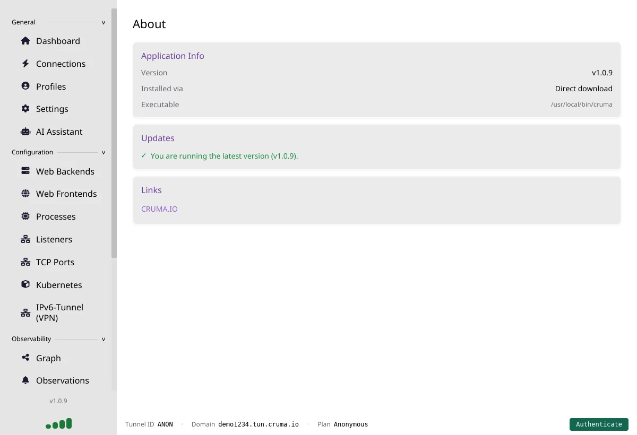Viewport: 637px width, 435px height.
Task: Navigate to Settings
Action: tap(52, 109)
